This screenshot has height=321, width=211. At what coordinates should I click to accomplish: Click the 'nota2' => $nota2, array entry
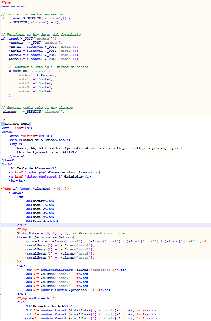pyautogui.click(x=35, y=83)
